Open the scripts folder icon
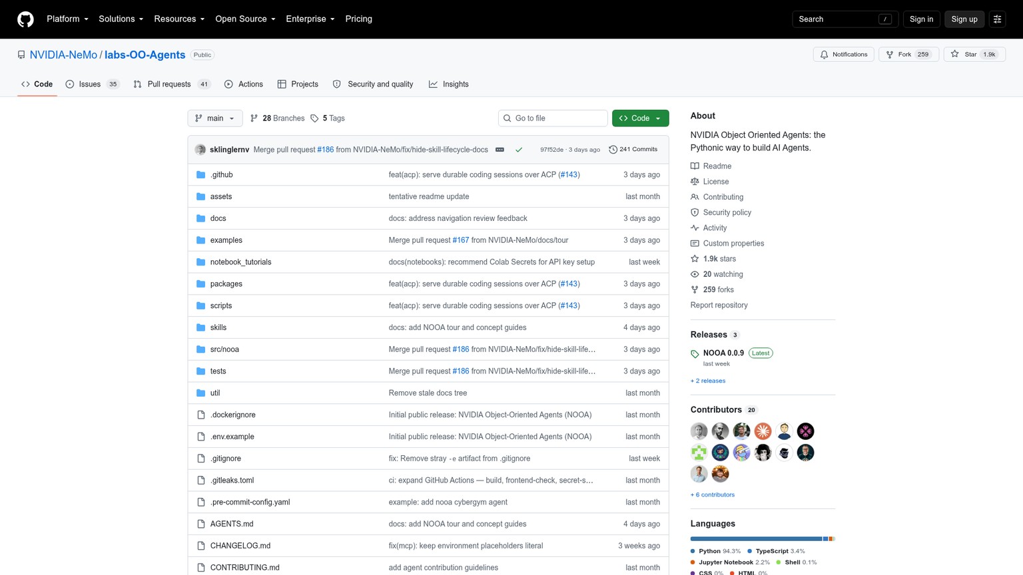 tap(201, 306)
